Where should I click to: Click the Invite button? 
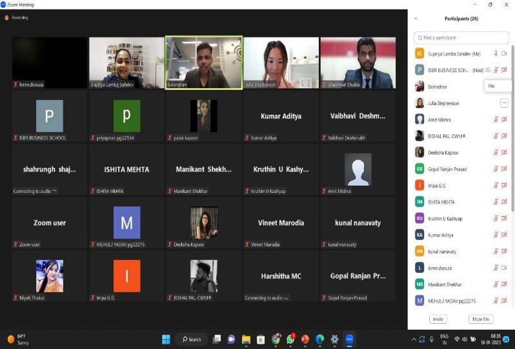tap(438, 319)
